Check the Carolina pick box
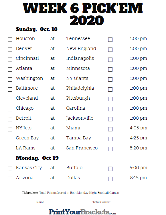This screenshot has width=166, height=215. pyautogui.click(x=110, y=109)
